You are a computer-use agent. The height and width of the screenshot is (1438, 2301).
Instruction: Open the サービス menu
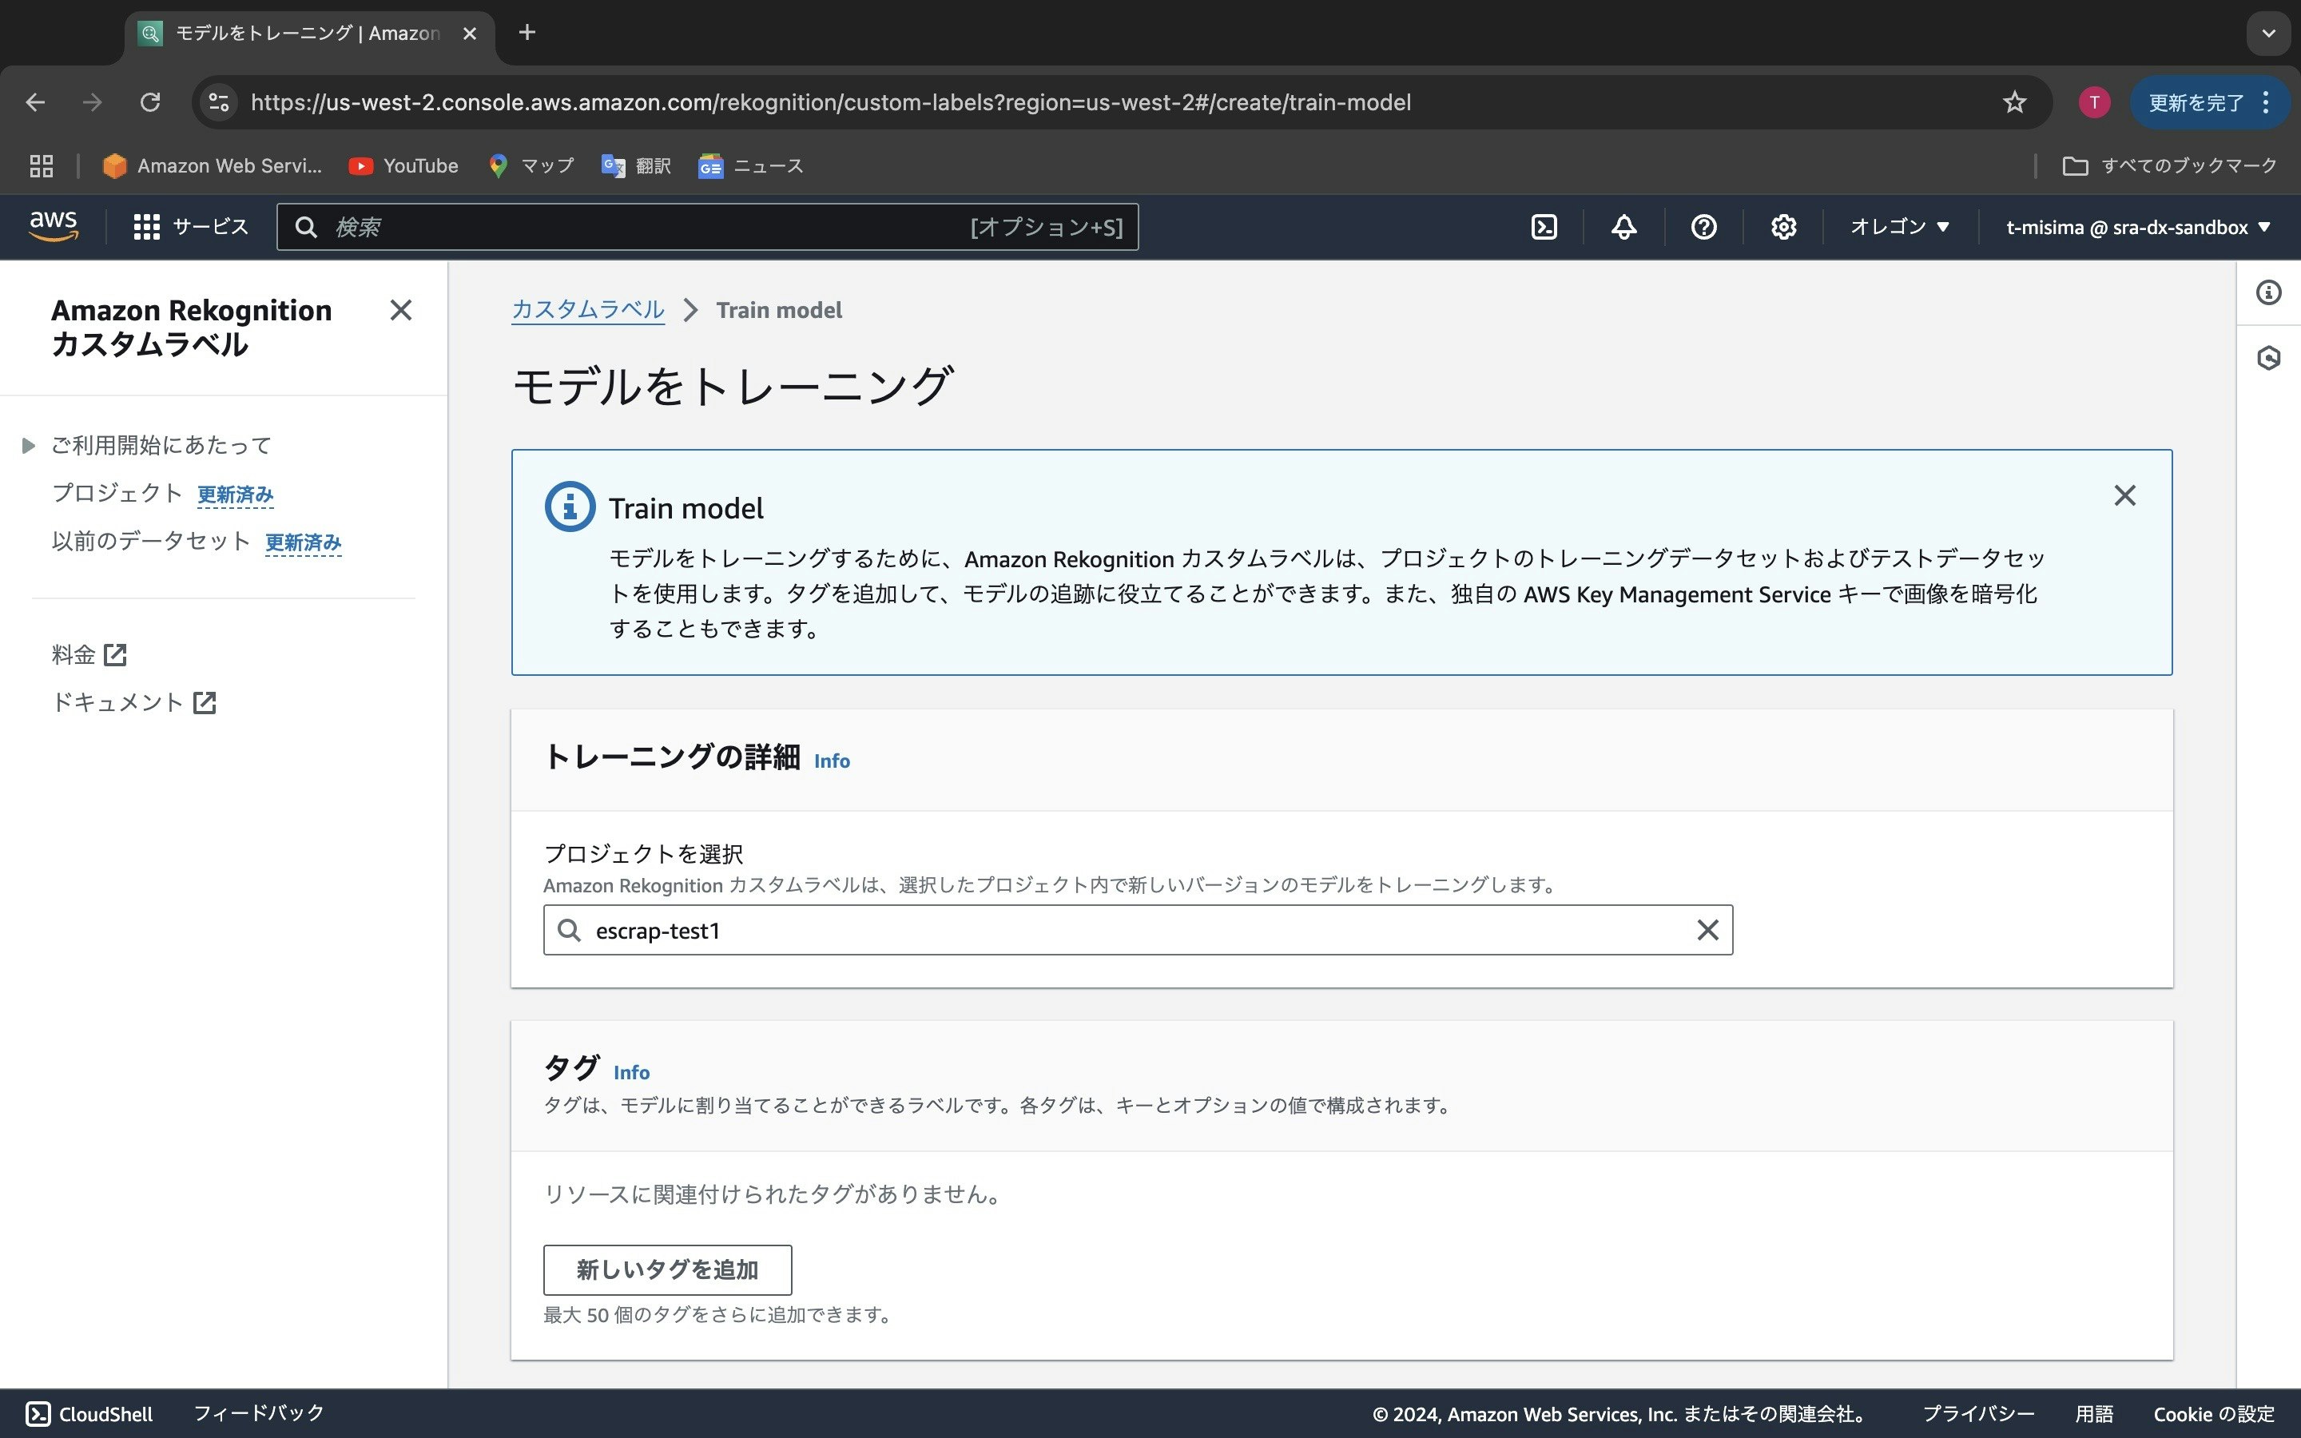[x=189, y=226]
